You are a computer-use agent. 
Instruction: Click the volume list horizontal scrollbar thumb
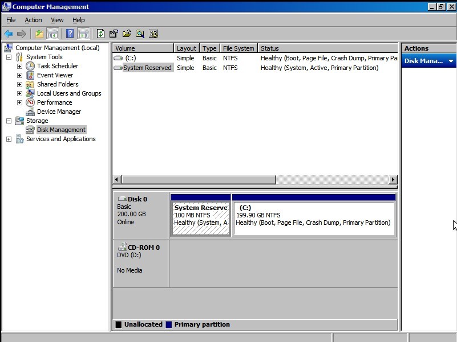[199, 179]
